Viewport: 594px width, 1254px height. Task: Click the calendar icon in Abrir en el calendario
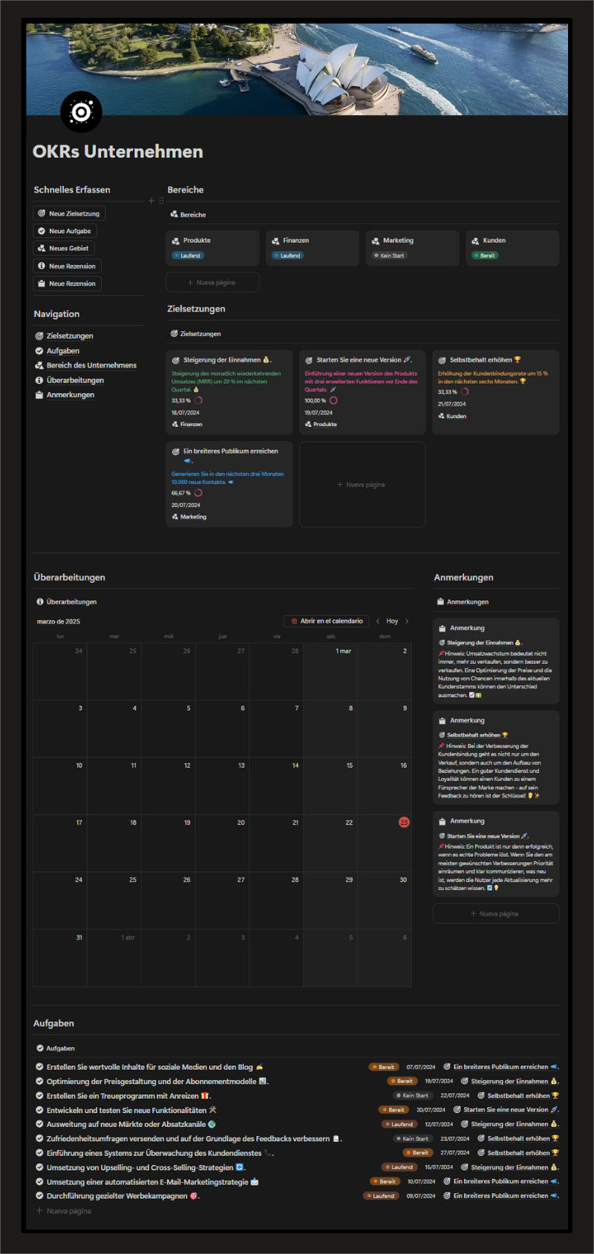pyautogui.click(x=293, y=621)
